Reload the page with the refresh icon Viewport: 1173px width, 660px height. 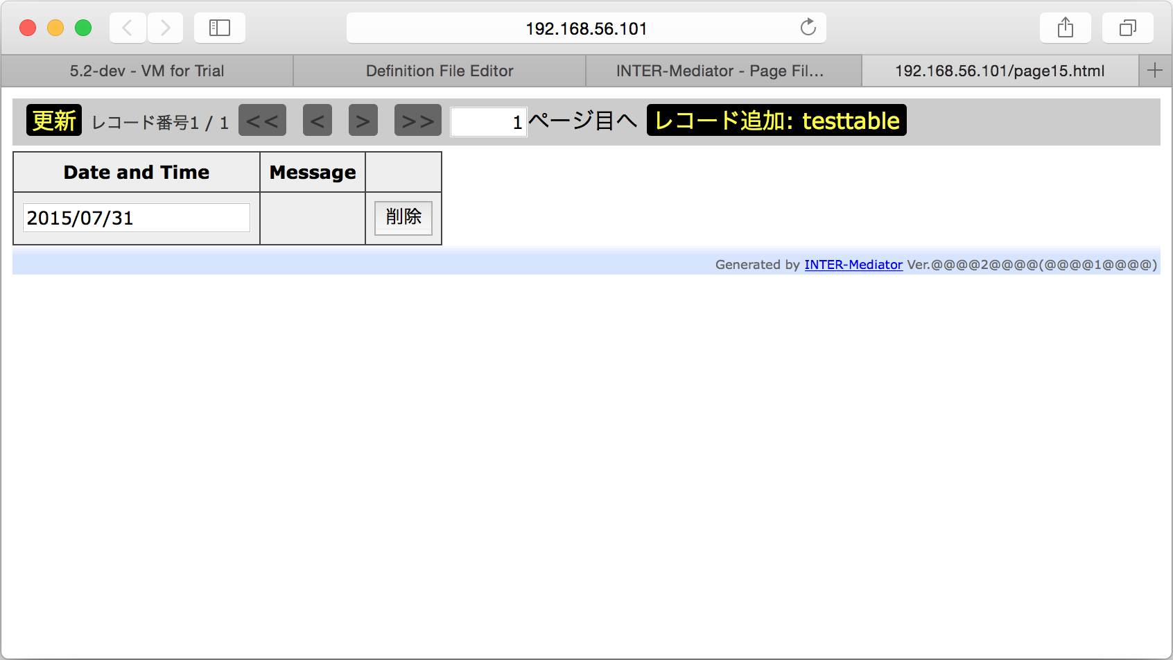pos(808,28)
